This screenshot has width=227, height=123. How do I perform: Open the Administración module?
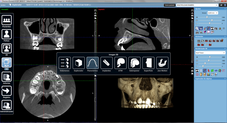pos(6,106)
